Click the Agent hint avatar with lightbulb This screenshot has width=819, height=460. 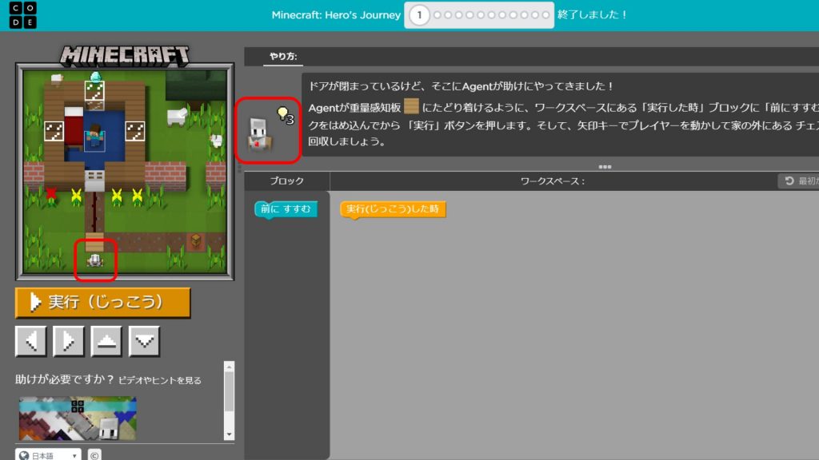[x=267, y=130]
